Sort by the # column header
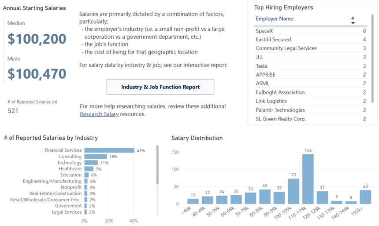Viewport: 379px width, 226px height. (353, 18)
